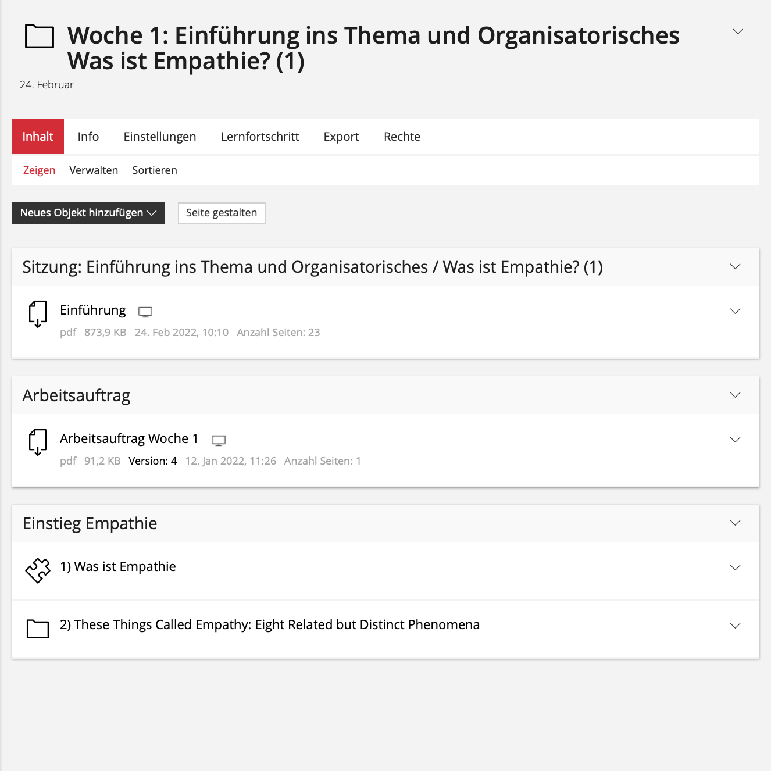771x771 pixels.
Task: Click the folder icon for These Things Called Empathy
Action: tap(38, 629)
